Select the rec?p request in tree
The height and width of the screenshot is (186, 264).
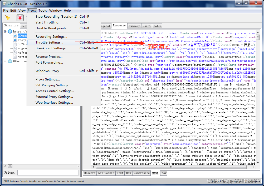(22, 40)
